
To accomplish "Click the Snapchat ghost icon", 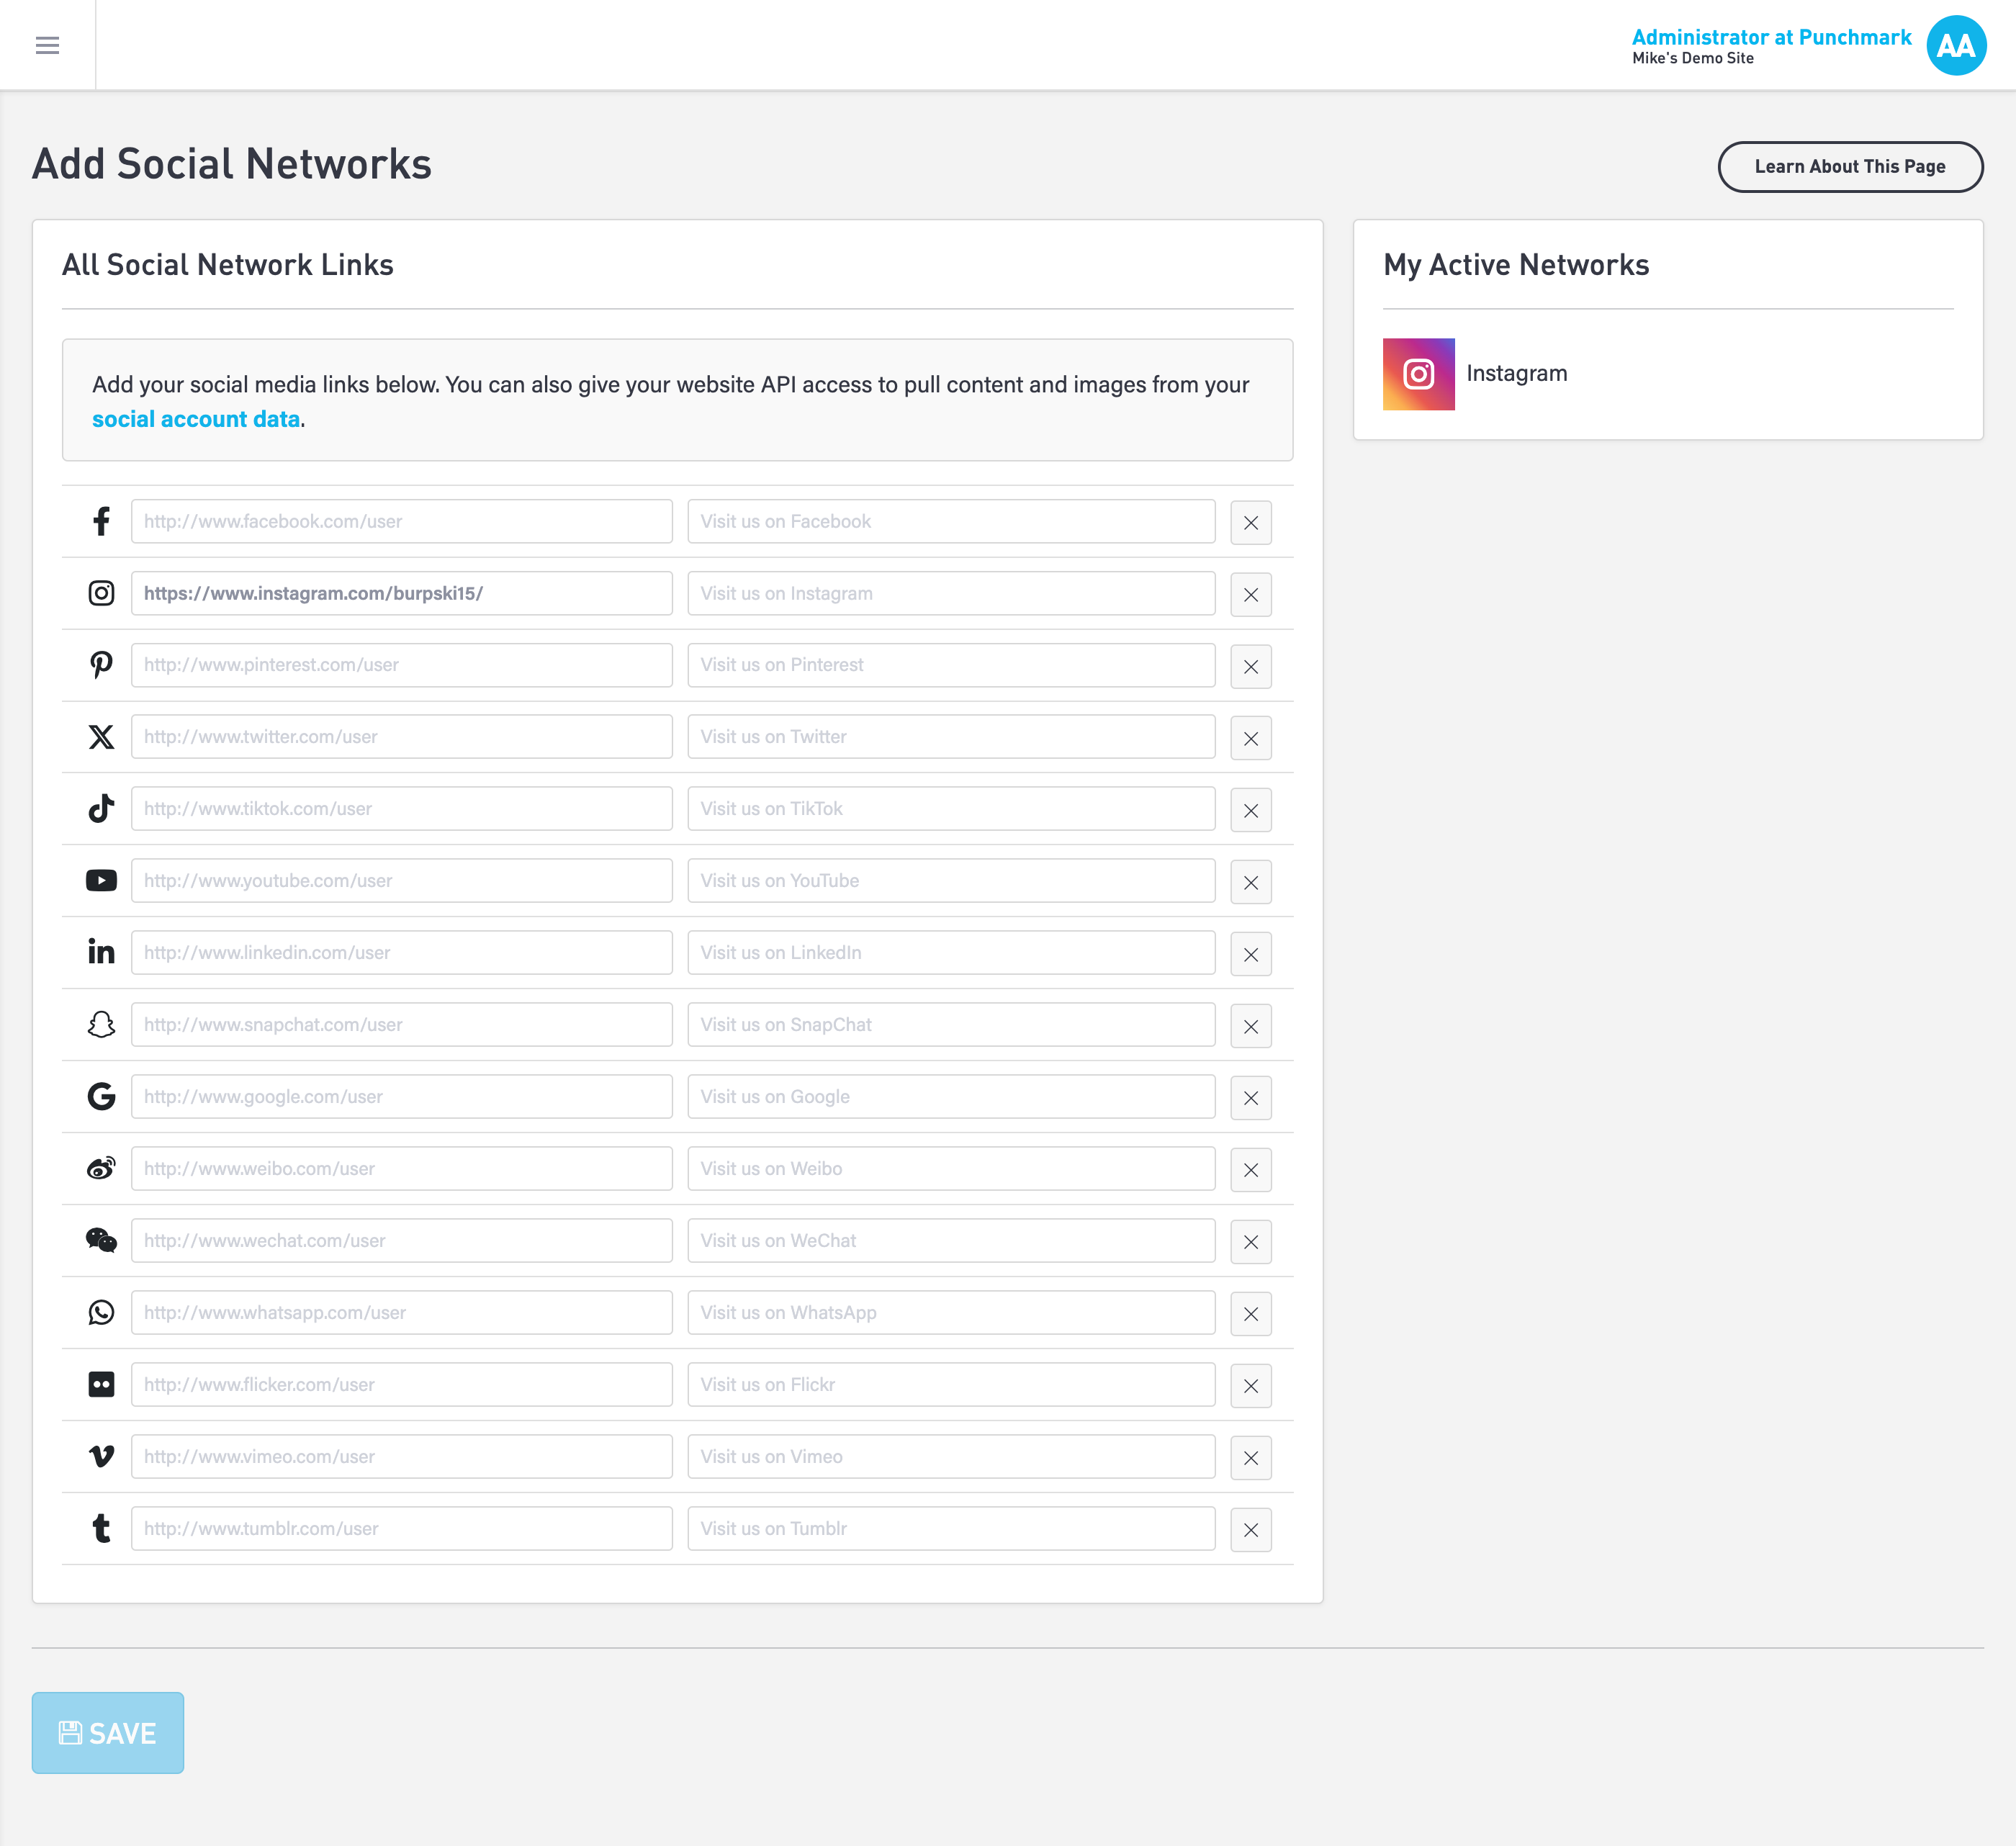I will tap(101, 1024).
